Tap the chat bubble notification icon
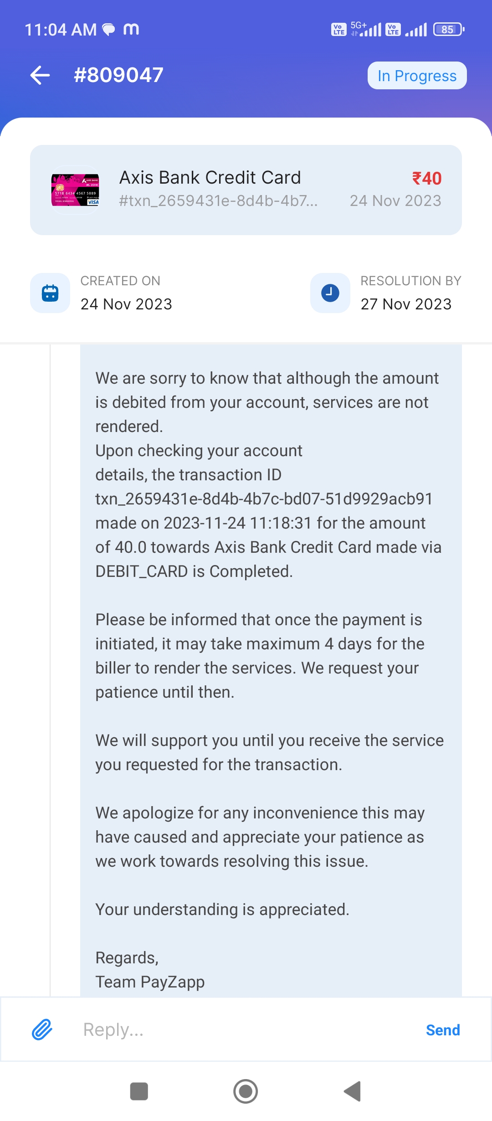The image size is (492, 1121). [108, 30]
